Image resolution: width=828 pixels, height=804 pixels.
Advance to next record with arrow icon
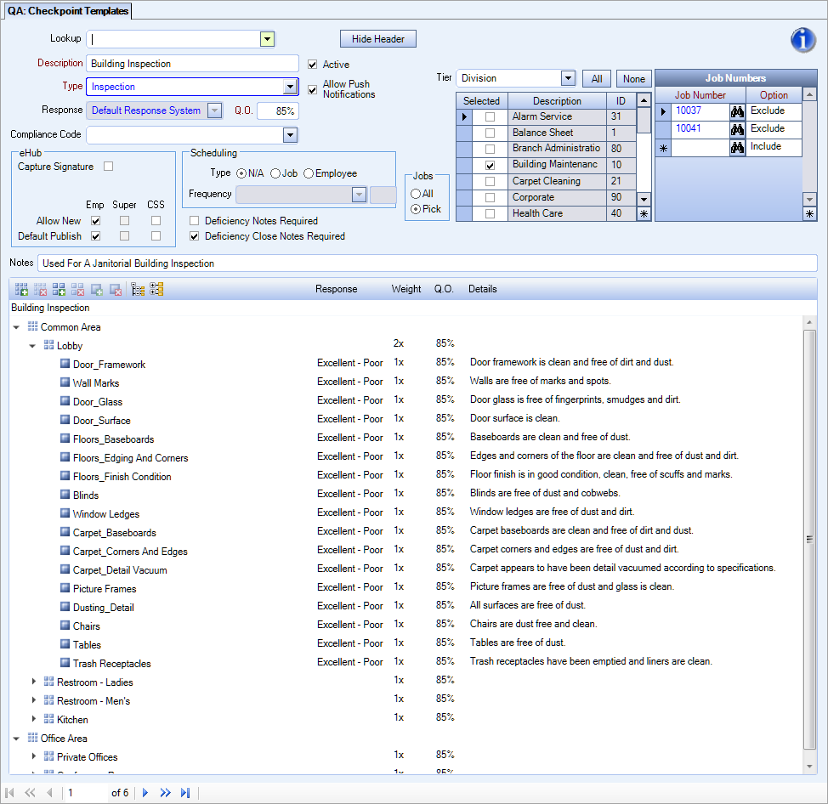145,792
